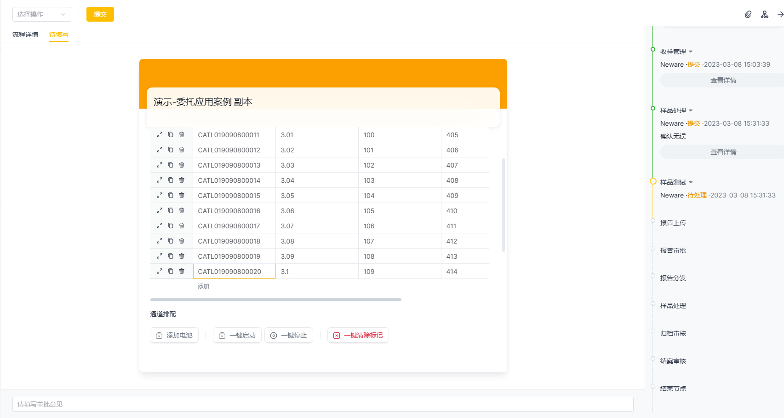Expand the 收样管理 node dropdown

[x=691, y=52]
